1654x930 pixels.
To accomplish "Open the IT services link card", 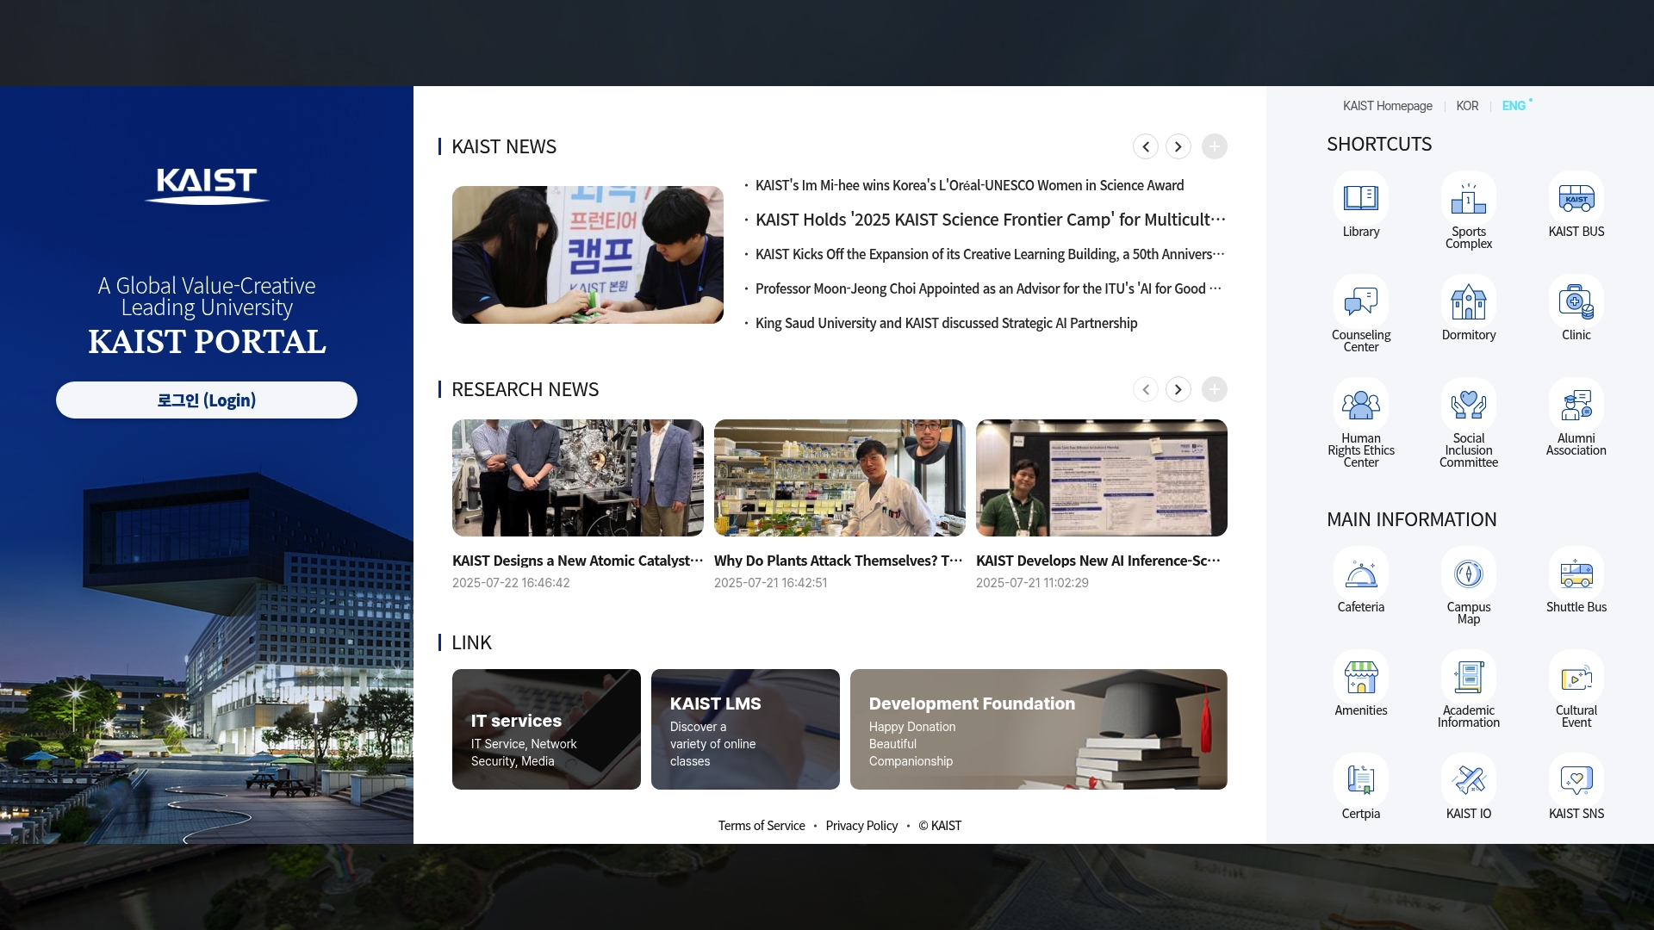I will [546, 729].
